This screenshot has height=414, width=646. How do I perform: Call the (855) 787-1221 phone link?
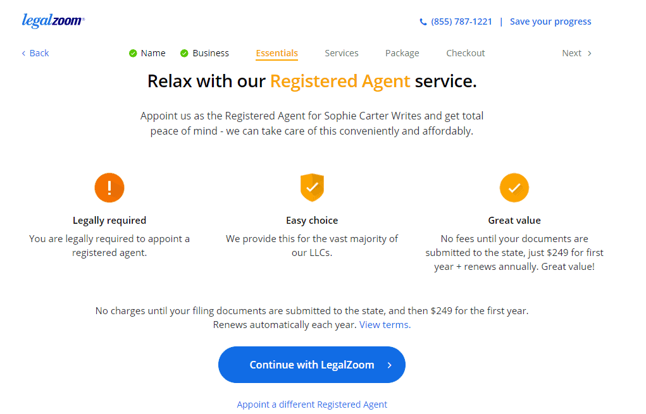click(461, 21)
